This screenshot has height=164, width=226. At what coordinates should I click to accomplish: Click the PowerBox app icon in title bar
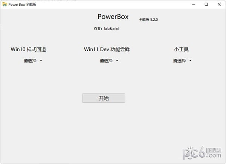point(5,4)
